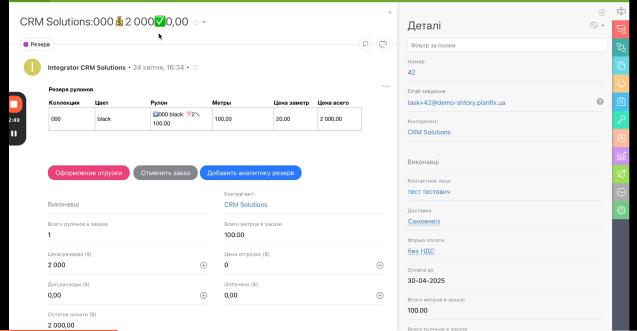
Task: Click the Коллекция cell 000
Action: tap(72, 119)
